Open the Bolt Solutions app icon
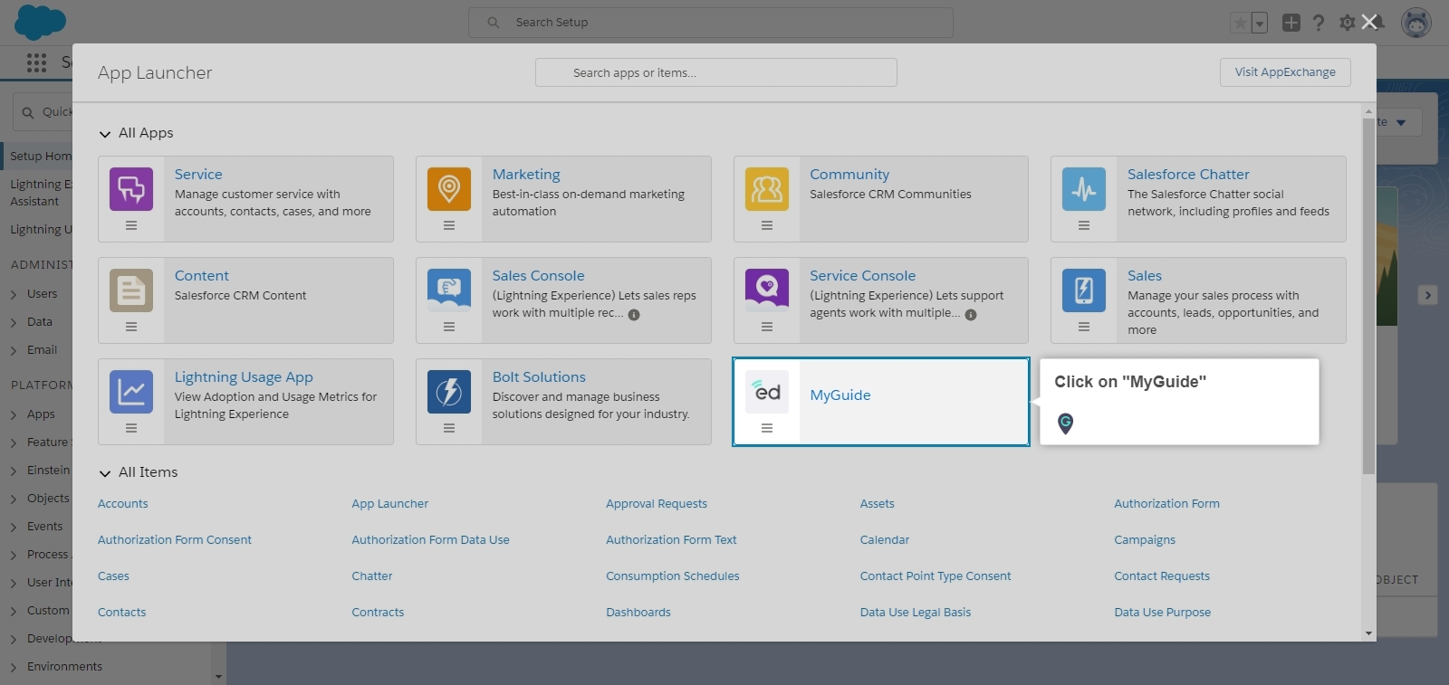The height and width of the screenshot is (685, 1449). (449, 392)
